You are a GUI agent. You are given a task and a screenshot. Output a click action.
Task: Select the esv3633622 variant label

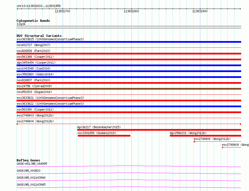point(50,104)
